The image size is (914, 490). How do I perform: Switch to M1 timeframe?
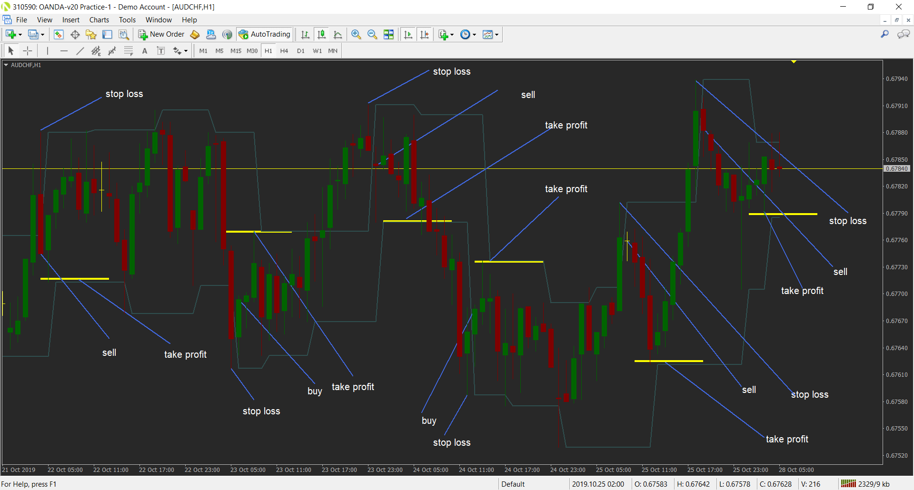tap(203, 51)
